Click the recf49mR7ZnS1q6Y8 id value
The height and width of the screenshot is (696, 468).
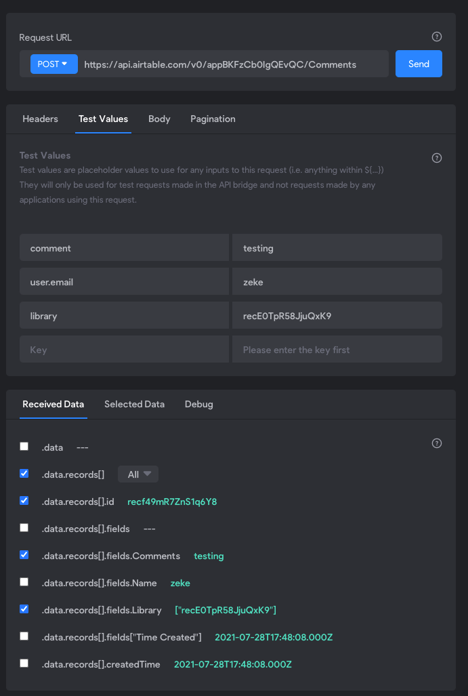coord(172,502)
